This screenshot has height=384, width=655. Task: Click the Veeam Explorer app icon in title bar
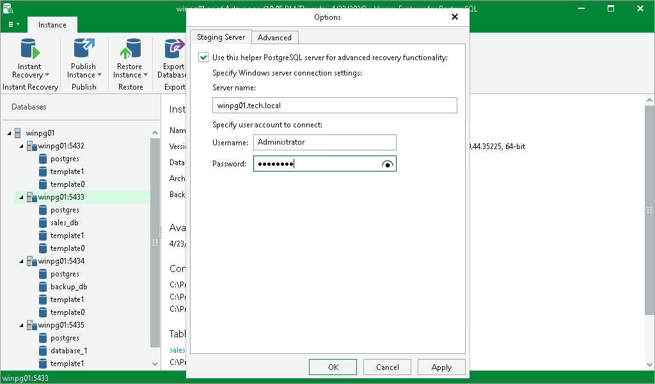click(8, 8)
